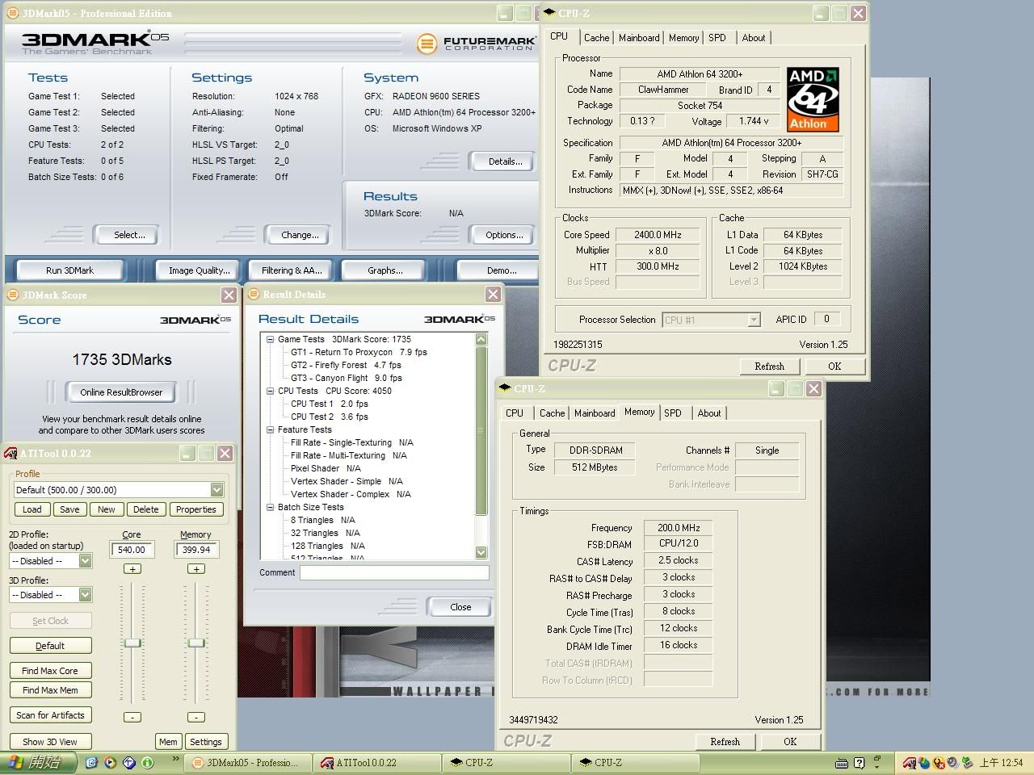
Task: Click the keyboard icon on the language bar
Action: (x=842, y=762)
